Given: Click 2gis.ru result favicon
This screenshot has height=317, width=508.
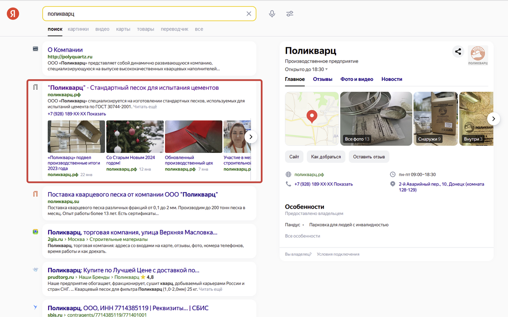Looking at the screenshot, I should point(36,232).
